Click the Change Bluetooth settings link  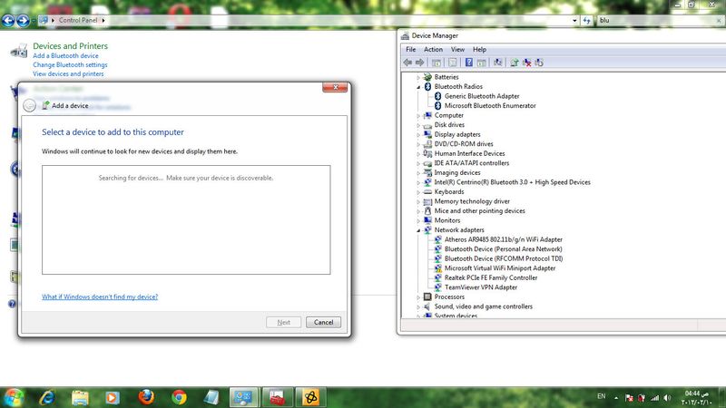point(70,65)
